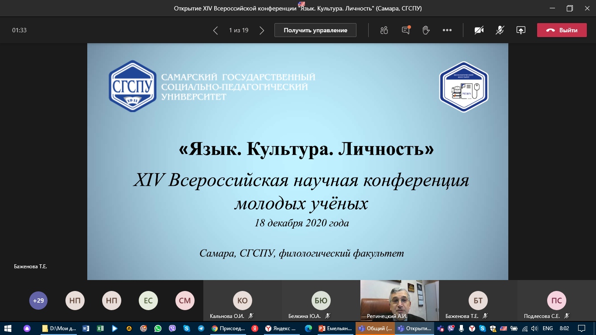Screen dimensions: 596x335
Task: Open the D:\Мои д... folder taskbar item
Action: (59, 328)
